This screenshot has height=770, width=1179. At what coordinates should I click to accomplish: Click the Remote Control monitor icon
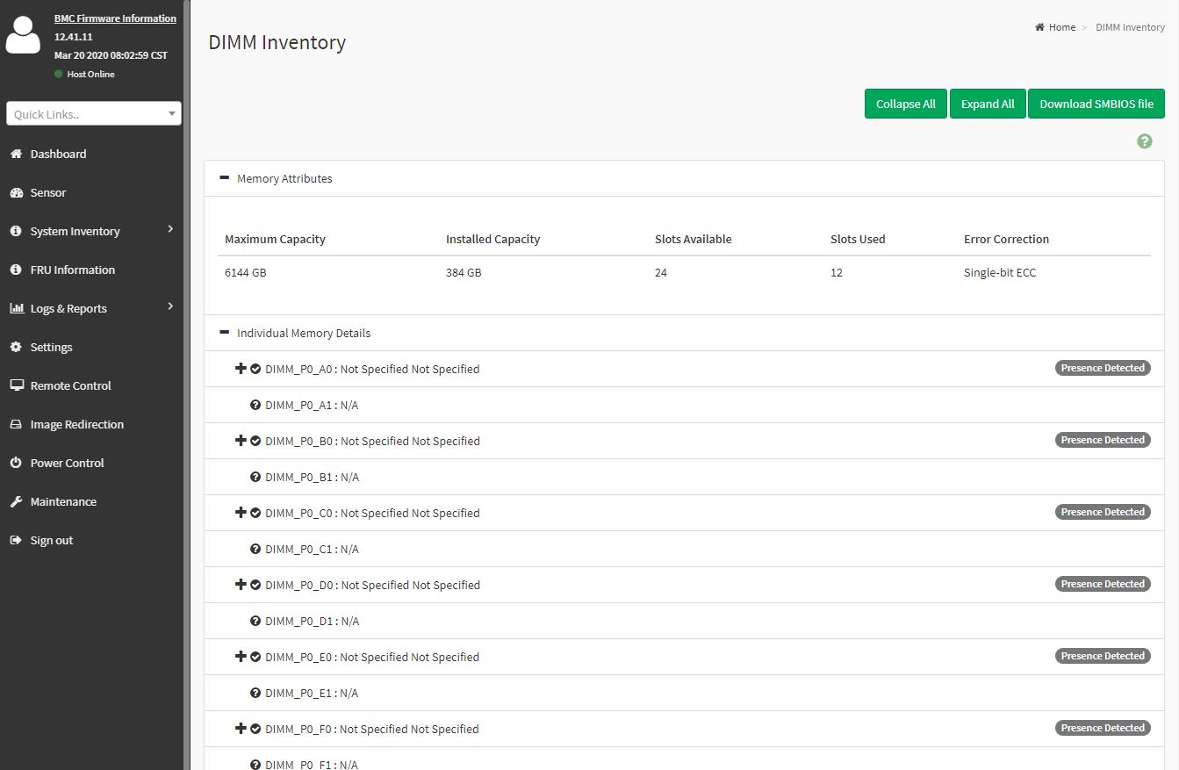tap(16, 385)
